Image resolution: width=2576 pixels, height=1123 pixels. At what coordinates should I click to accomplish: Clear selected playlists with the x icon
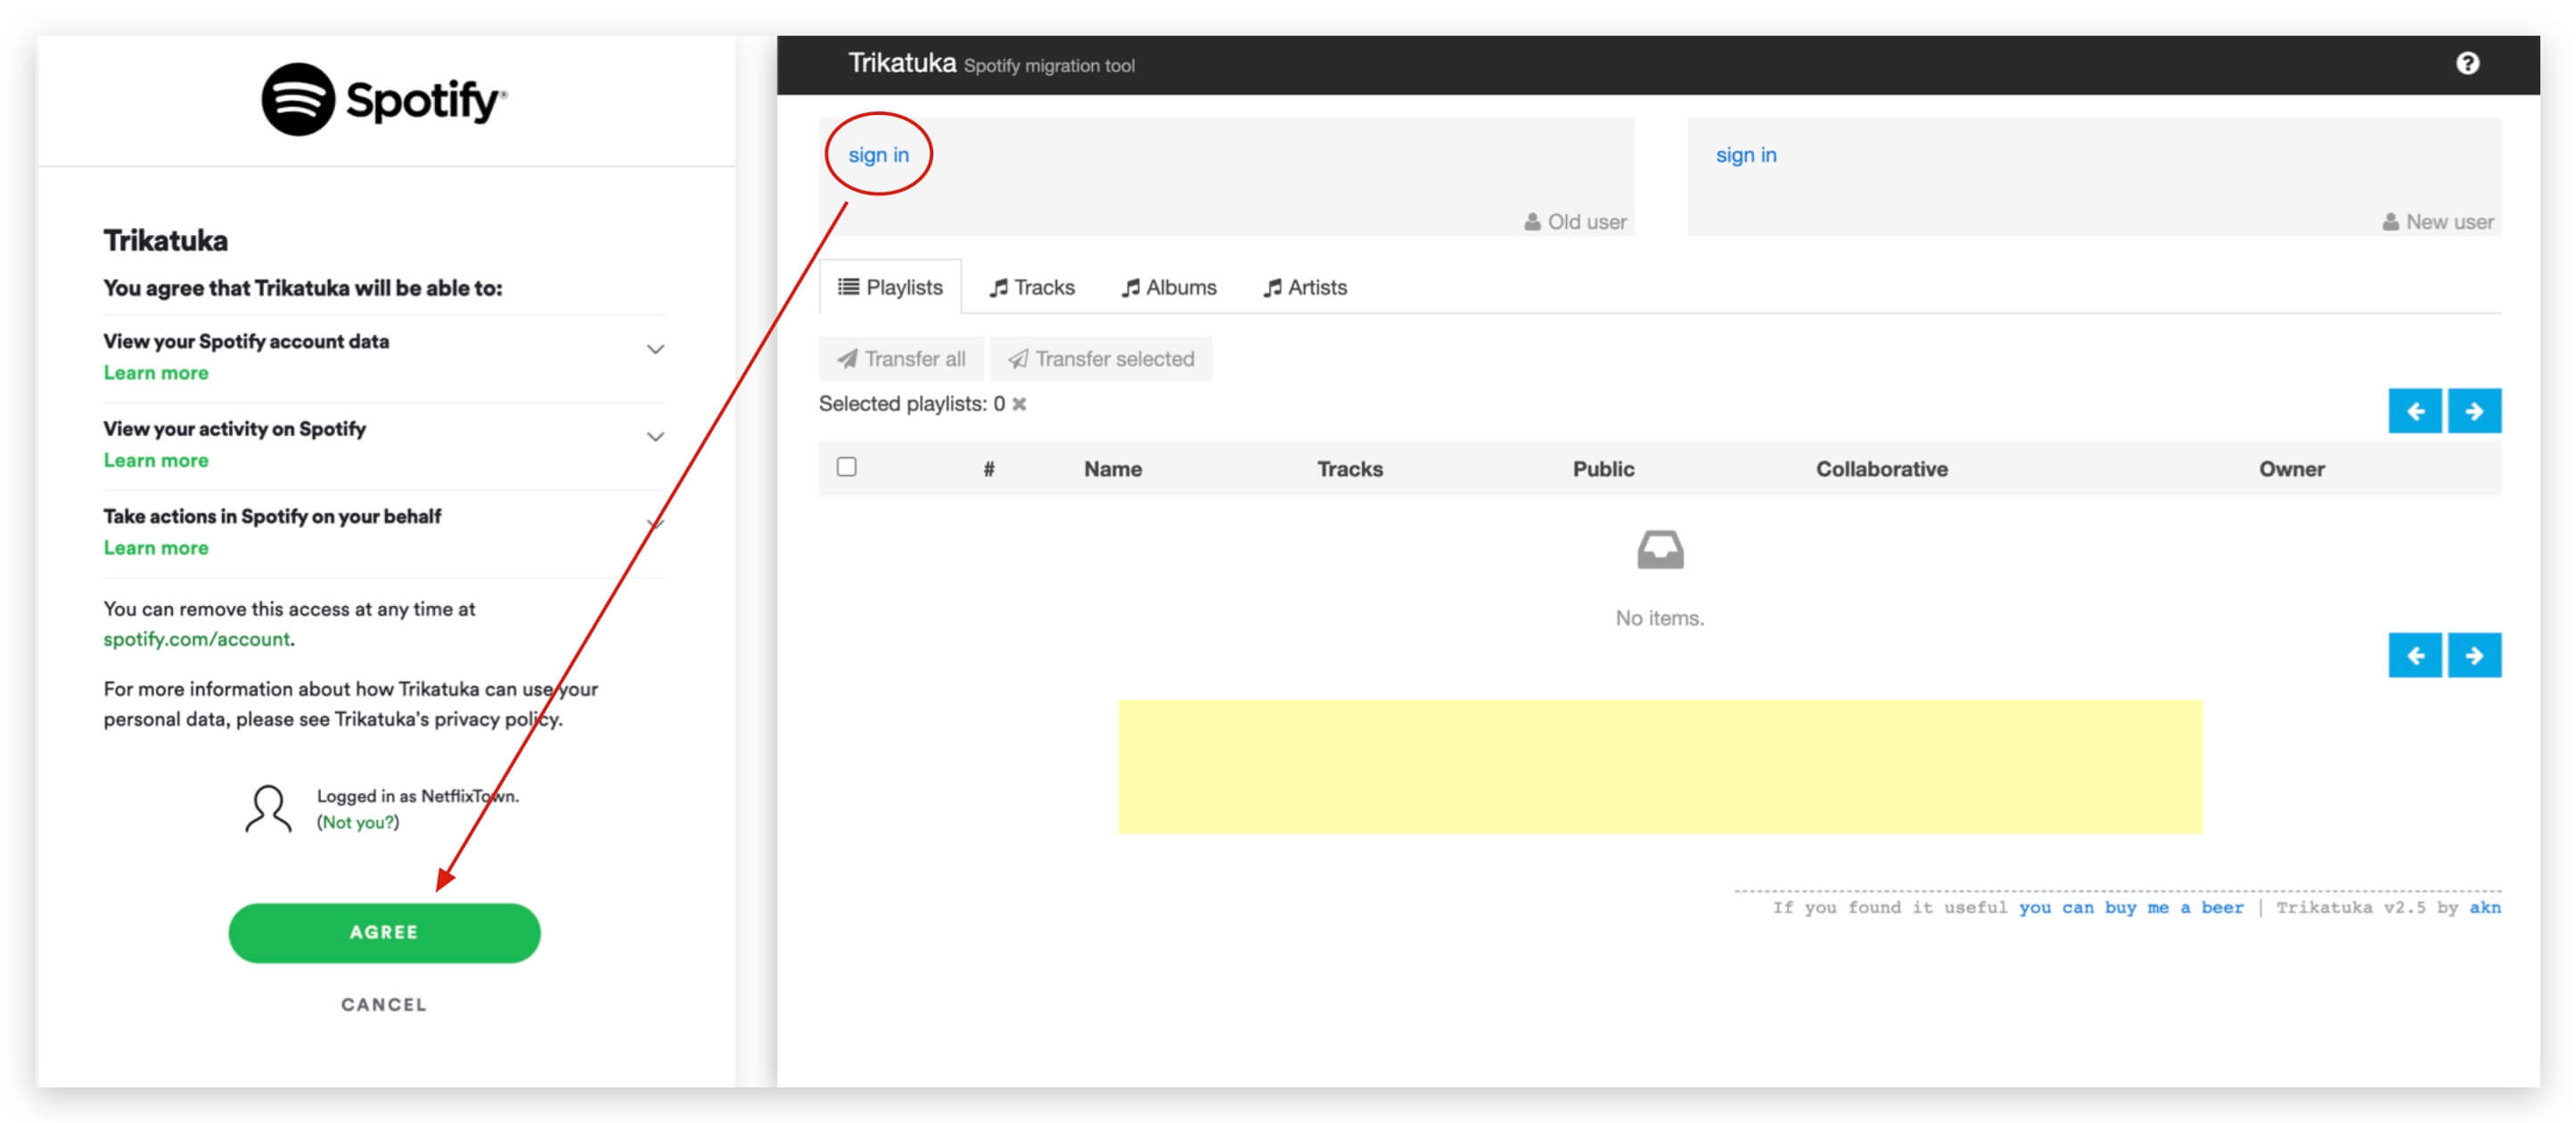1019,404
